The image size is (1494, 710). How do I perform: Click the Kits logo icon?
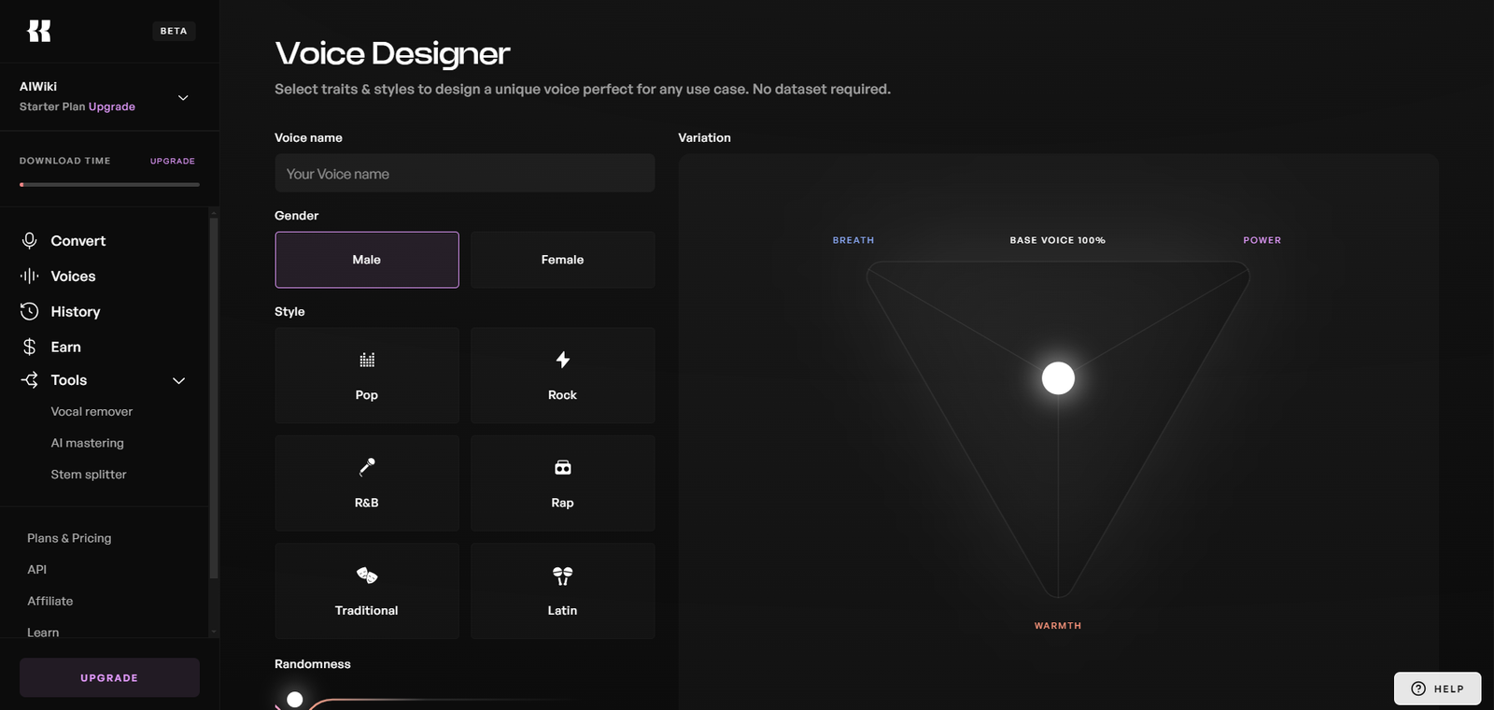(x=39, y=31)
